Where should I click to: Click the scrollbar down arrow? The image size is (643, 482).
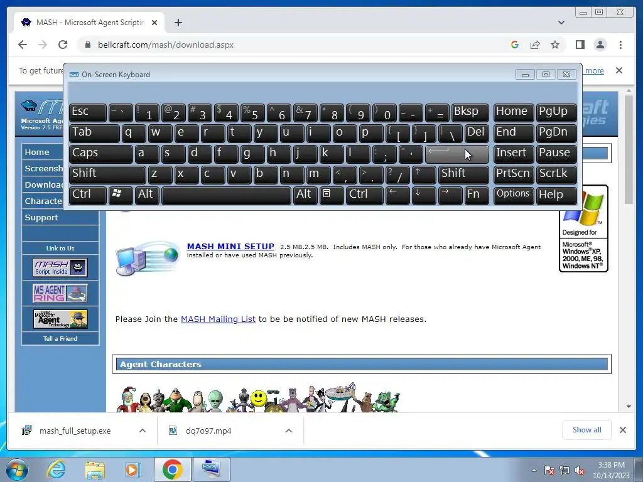[x=629, y=407]
